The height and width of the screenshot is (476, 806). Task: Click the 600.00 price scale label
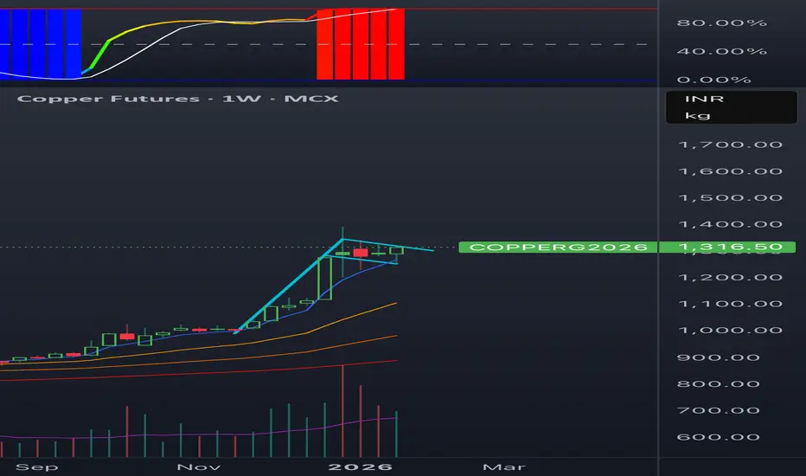(718, 437)
